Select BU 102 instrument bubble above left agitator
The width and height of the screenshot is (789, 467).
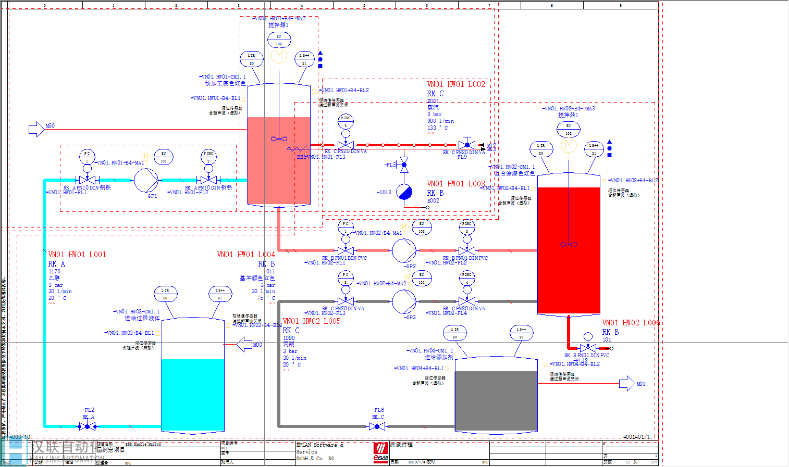point(279,40)
